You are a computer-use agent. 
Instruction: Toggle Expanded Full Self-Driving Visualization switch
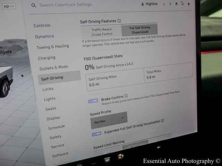coord(96,134)
